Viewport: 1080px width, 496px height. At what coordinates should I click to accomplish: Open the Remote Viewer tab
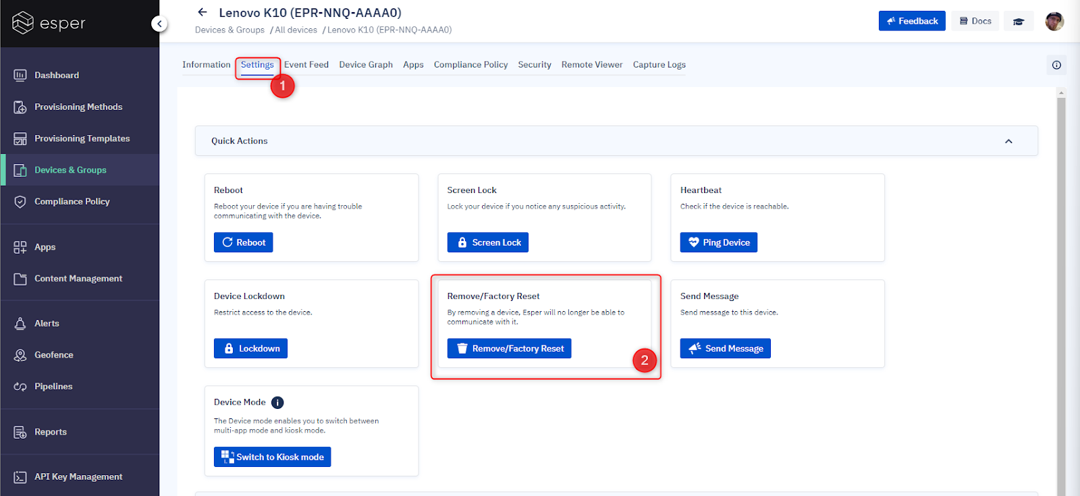592,65
